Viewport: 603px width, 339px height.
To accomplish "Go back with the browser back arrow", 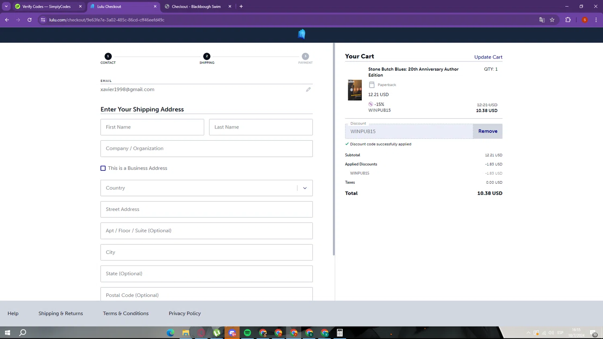I will pyautogui.click(x=7, y=20).
